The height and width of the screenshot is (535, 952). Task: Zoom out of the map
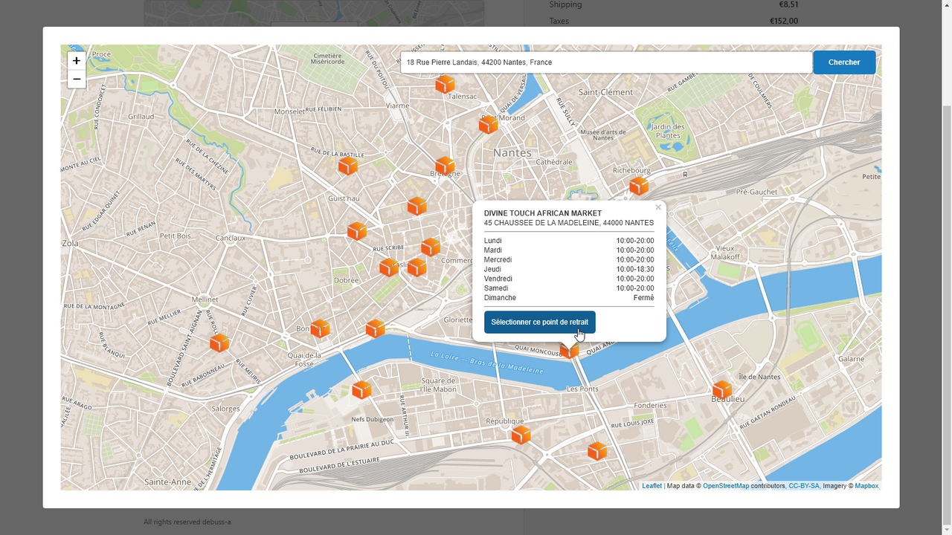pos(77,79)
